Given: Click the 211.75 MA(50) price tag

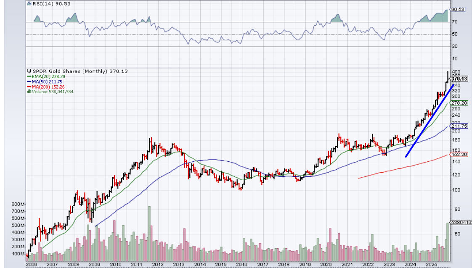Looking at the screenshot, I should coord(459,126).
